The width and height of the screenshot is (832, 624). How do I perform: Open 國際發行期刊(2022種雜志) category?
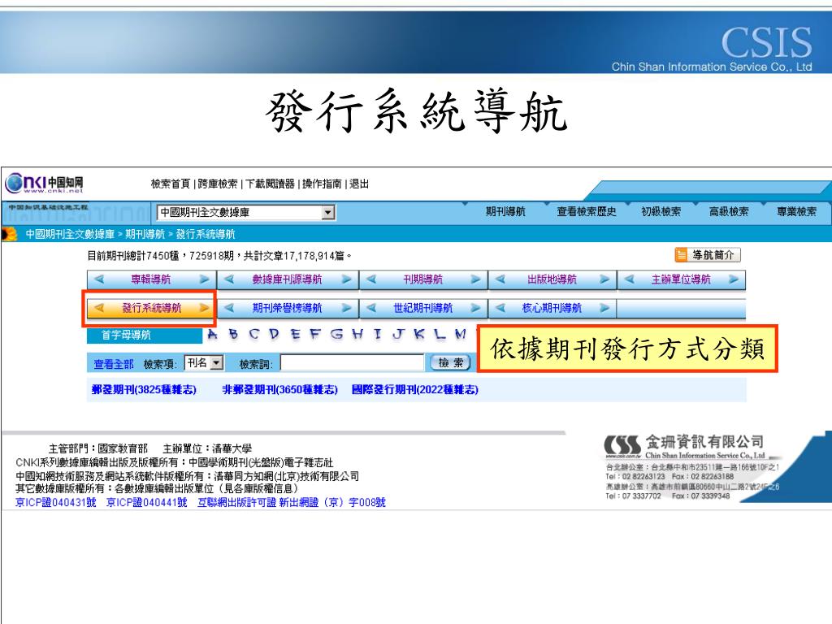point(415,389)
